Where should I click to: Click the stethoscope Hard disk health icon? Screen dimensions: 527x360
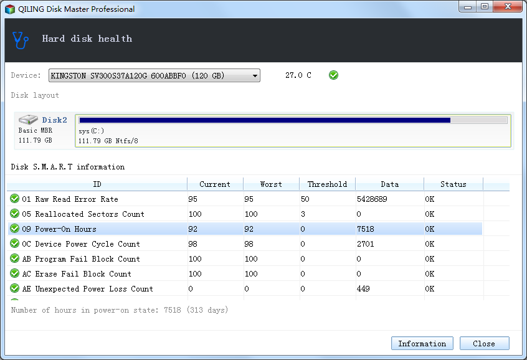click(20, 40)
